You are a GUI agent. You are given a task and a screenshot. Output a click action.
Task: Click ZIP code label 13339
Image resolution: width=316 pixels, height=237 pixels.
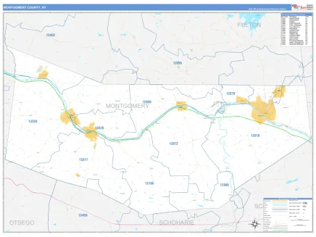pos(33,121)
